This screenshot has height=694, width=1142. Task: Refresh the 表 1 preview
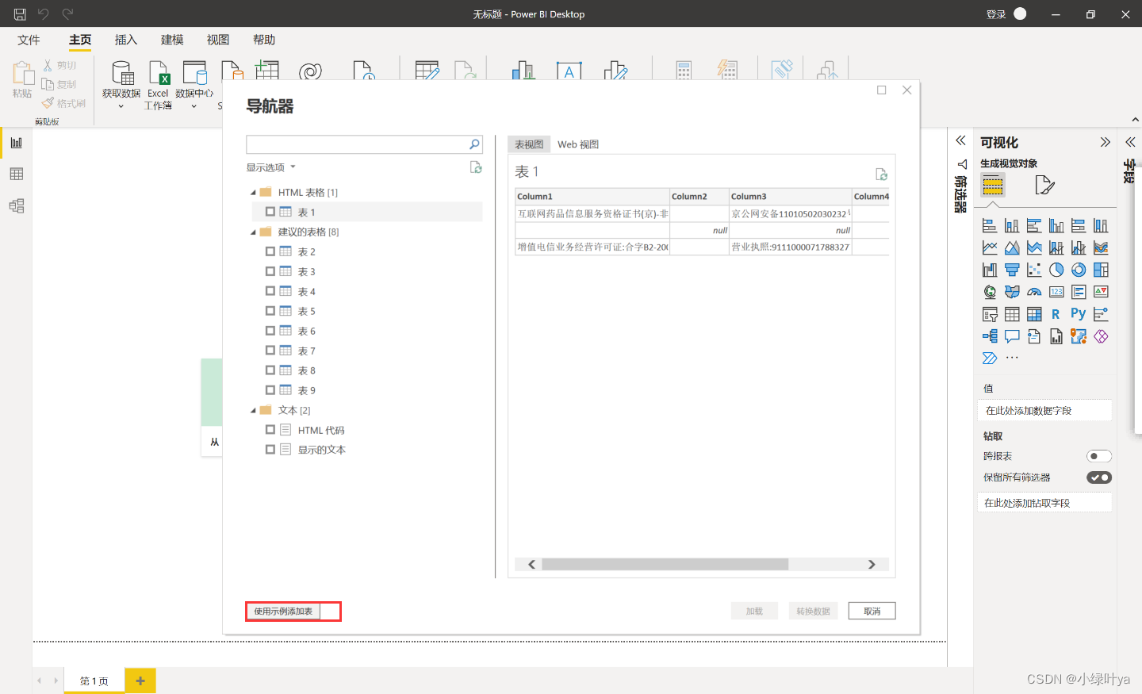pos(881,174)
